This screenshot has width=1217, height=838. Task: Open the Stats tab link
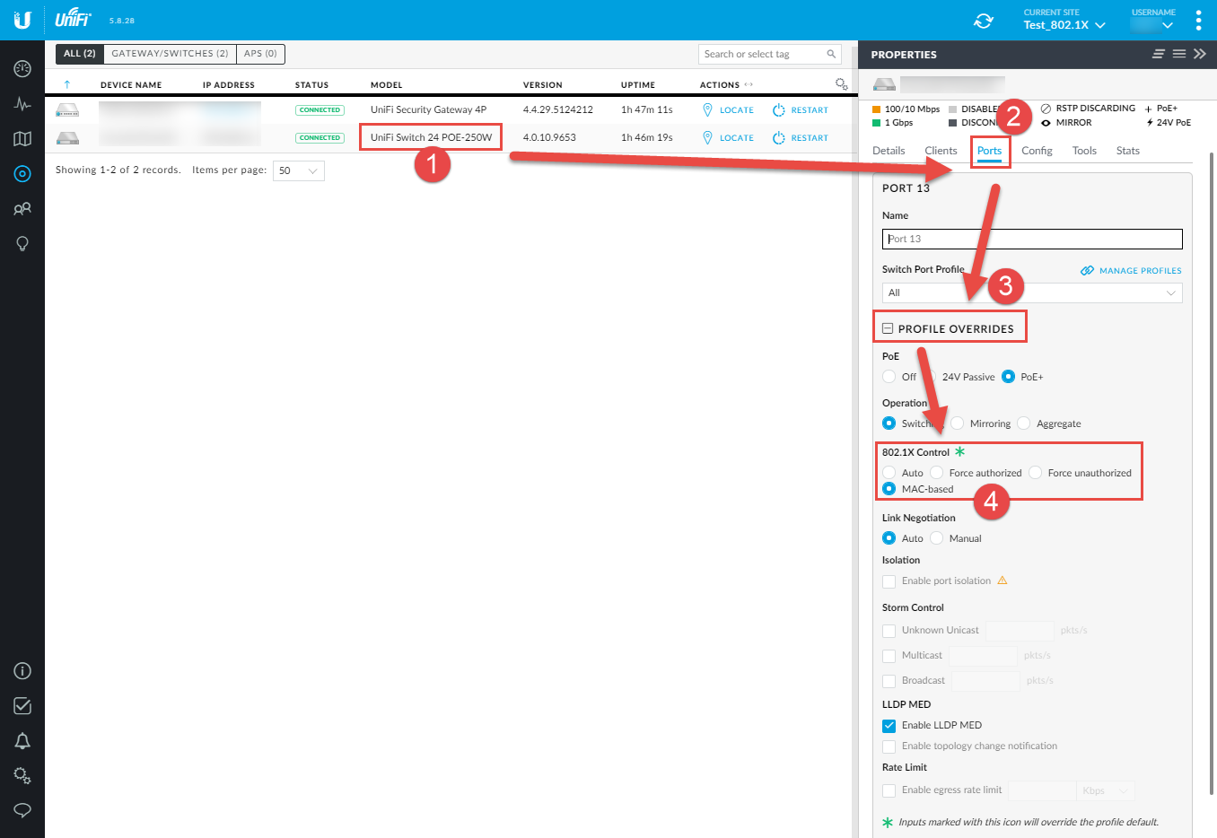pos(1128,151)
